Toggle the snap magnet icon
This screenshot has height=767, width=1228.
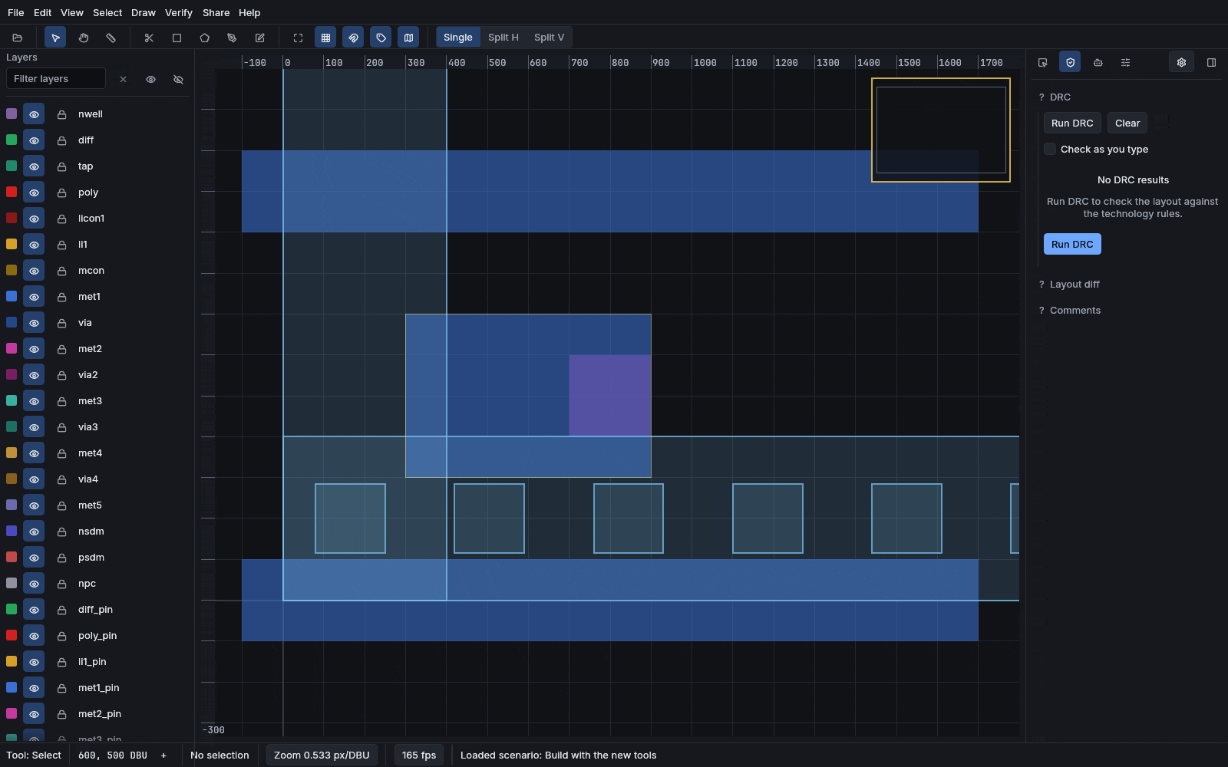[353, 38]
